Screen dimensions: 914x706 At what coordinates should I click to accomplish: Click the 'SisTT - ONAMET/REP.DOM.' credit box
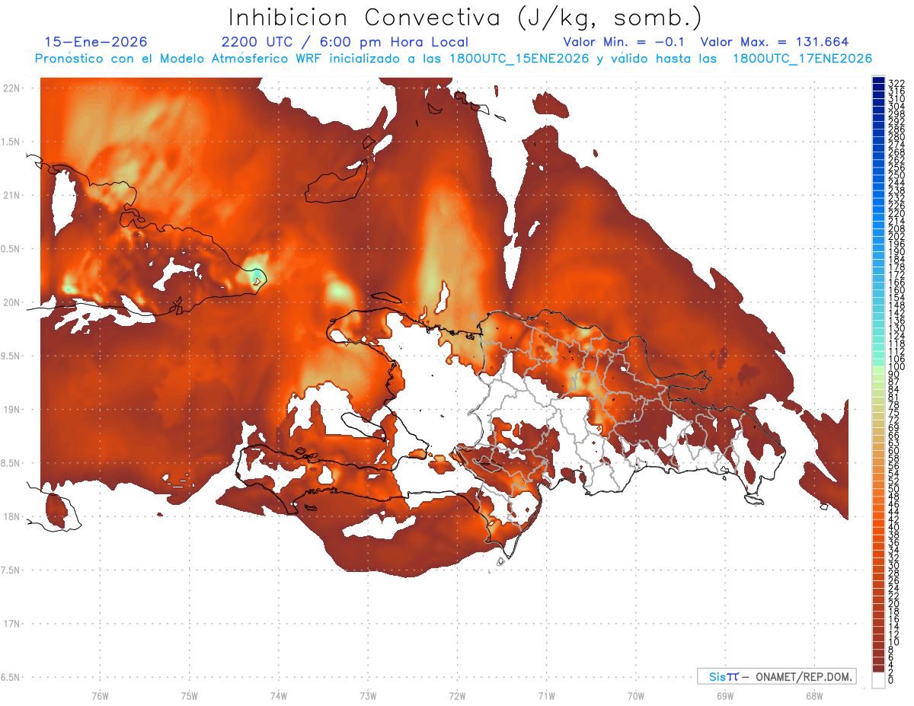click(x=776, y=676)
